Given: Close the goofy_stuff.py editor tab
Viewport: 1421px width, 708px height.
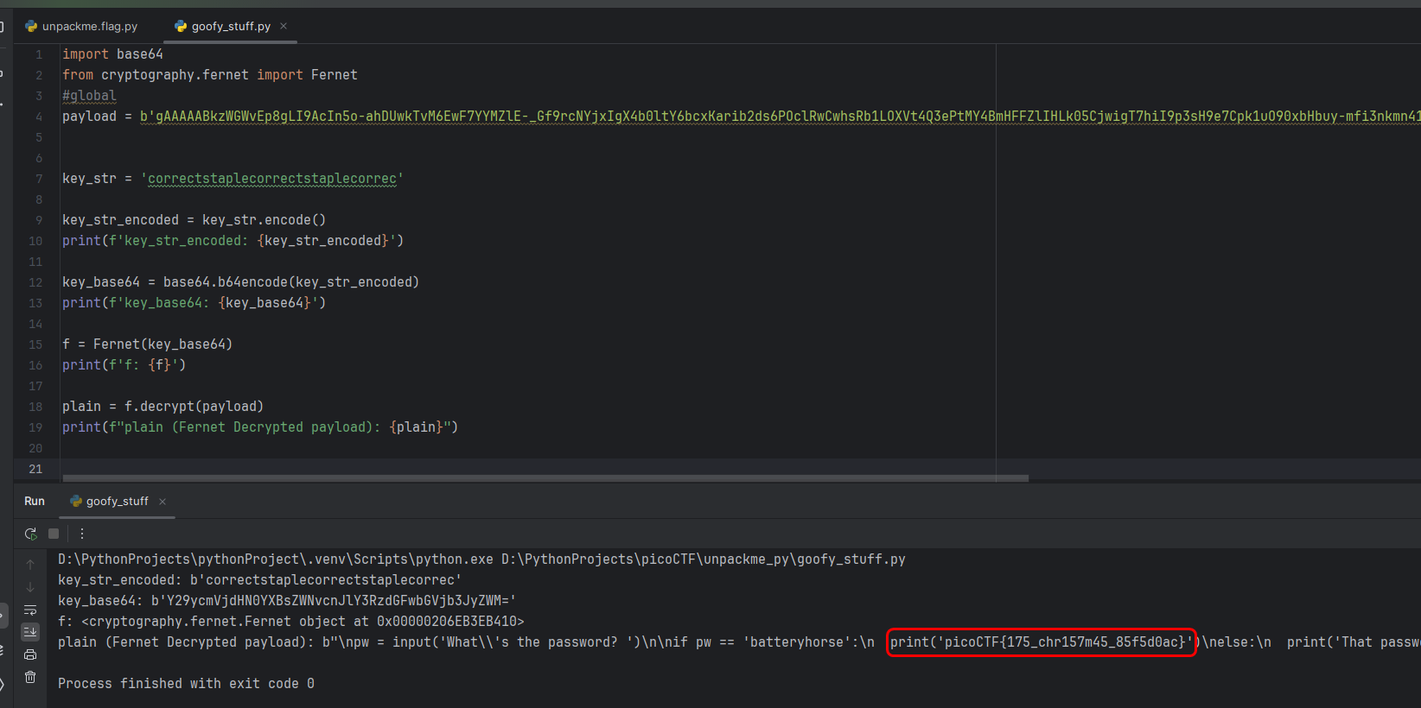Looking at the screenshot, I should coord(284,26).
